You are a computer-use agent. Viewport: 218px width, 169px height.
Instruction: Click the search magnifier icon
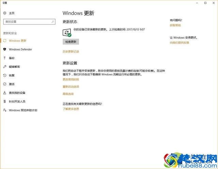[x=53, y=22]
